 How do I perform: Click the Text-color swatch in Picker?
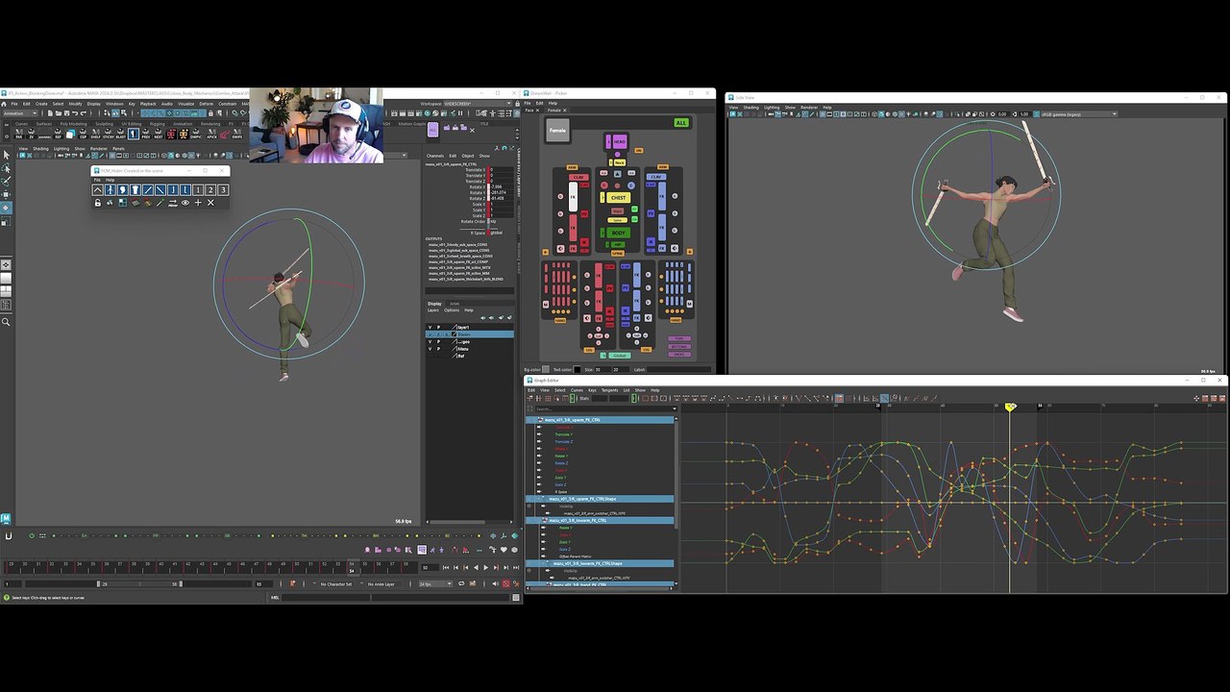[x=579, y=369]
